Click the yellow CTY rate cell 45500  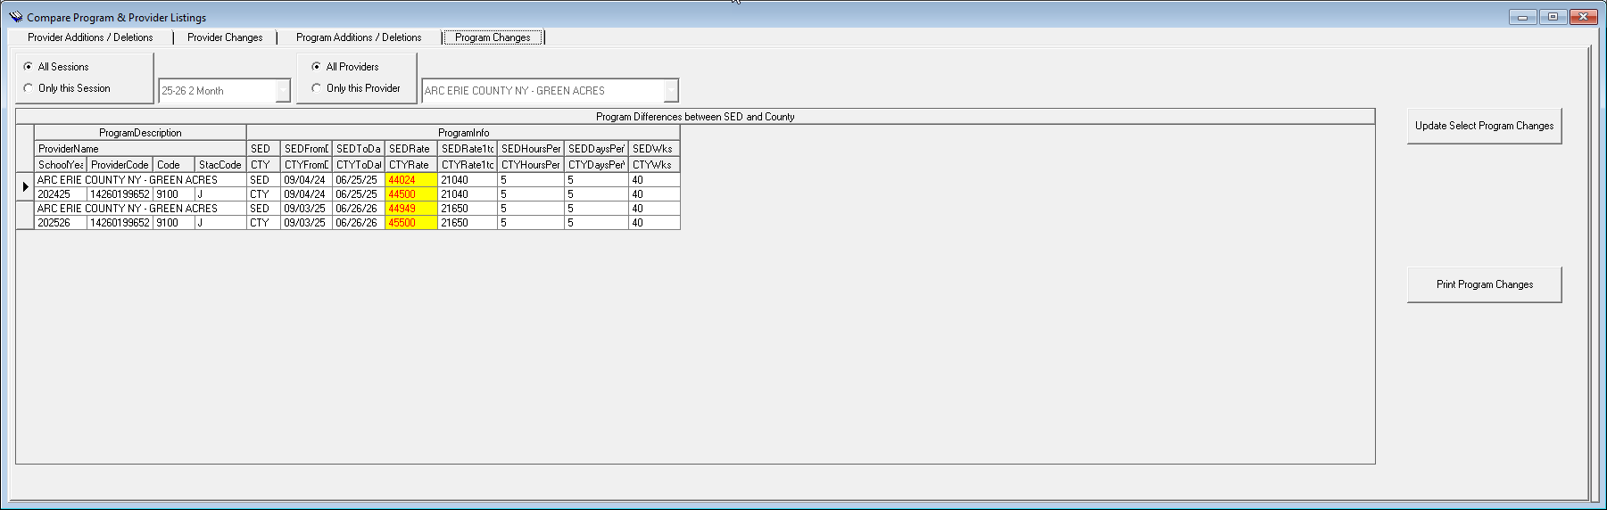pos(410,223)
